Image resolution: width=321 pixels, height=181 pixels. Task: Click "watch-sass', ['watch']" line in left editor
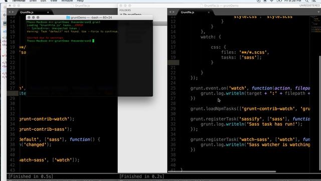tap(49, 160)
